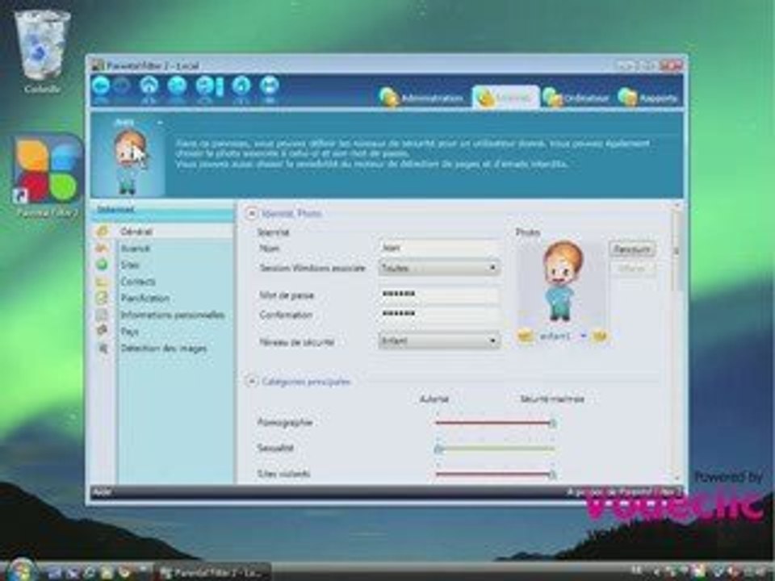Click the Confirmation password field
This screenshot has width=775, height=581.
coord(439,314)
